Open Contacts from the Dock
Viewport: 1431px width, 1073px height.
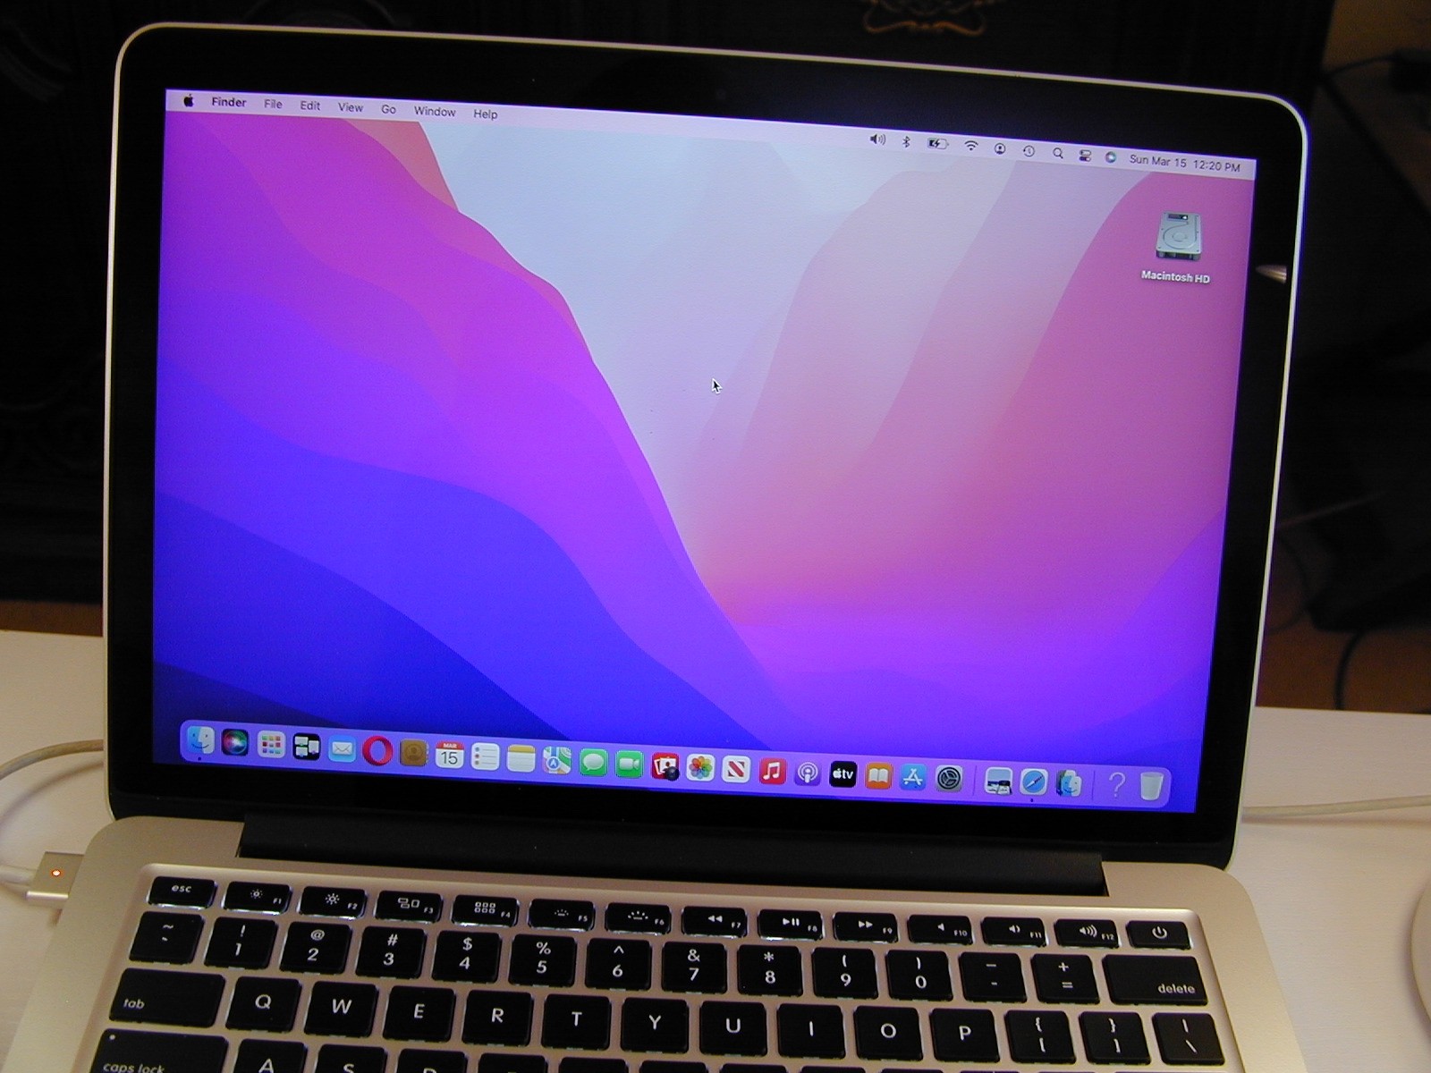coord(413,753)
